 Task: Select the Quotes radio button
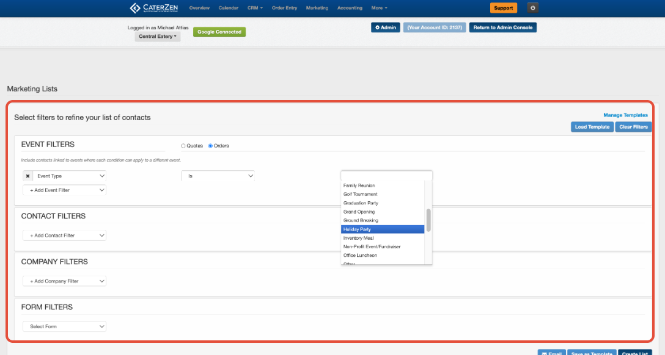click(x=183, y=146)
